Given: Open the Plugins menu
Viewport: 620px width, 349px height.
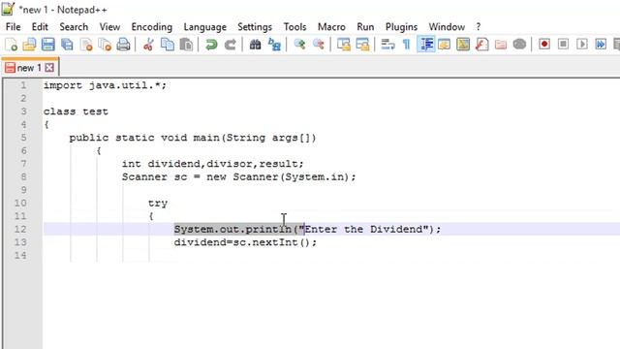Looking at the screenshot, I should [x=401, y=27].
